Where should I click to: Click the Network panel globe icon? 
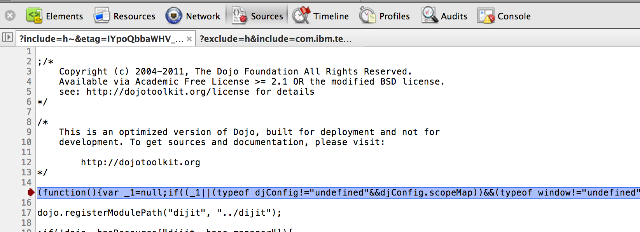pos(173,16)
